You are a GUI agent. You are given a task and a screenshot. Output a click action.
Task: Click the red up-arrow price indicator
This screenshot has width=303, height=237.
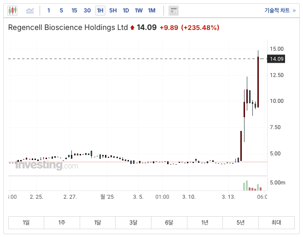tap(132, 28)
